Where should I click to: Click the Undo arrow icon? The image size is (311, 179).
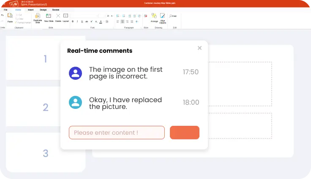2,15
